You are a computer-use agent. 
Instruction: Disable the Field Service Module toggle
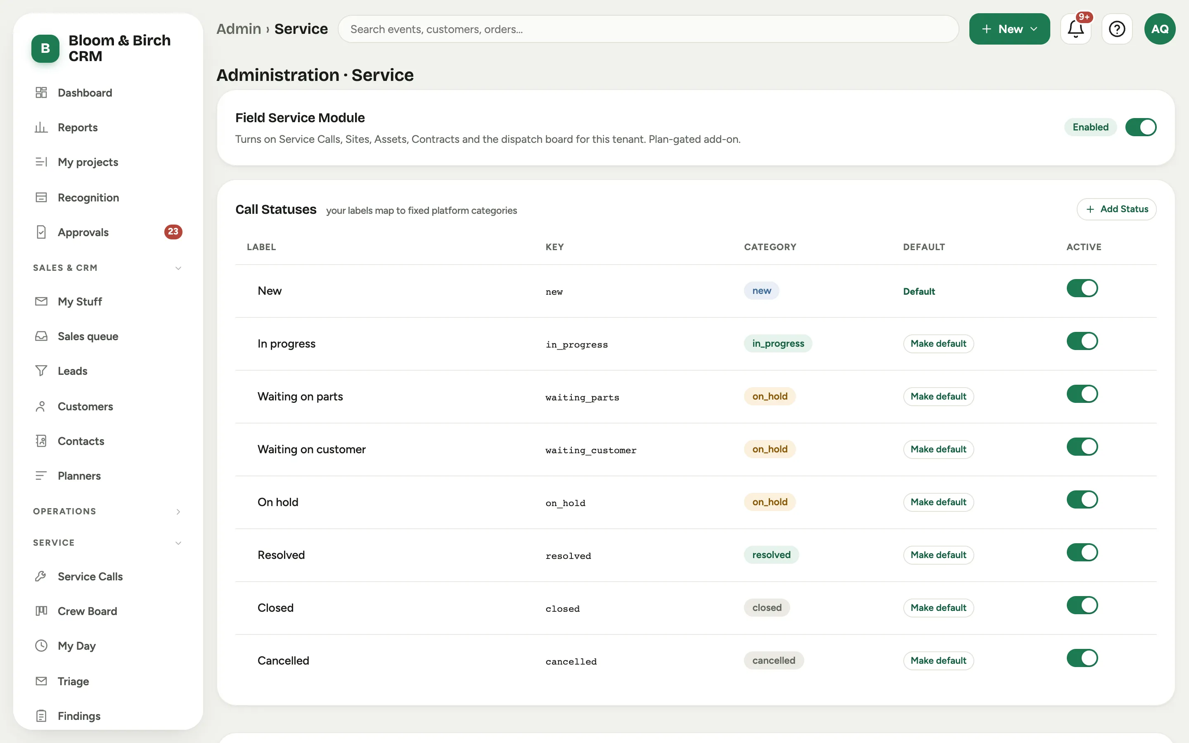[1141, 127]
